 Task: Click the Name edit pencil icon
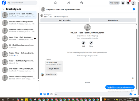pyautogui.click(x=91, y=43)
